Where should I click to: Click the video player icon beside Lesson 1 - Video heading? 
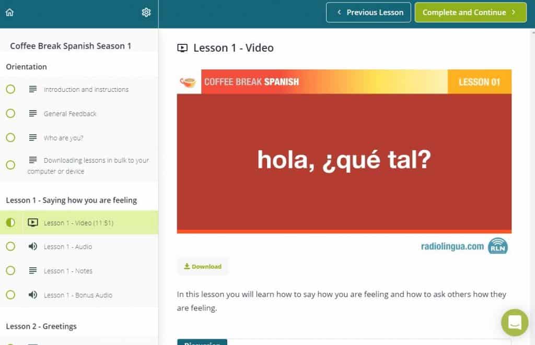click(182, 47)
